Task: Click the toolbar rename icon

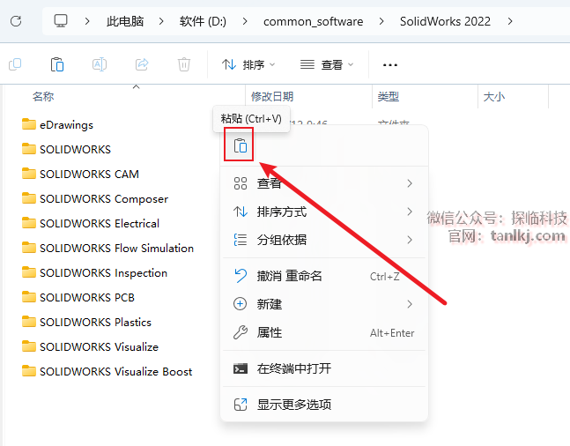Action: 100,64
